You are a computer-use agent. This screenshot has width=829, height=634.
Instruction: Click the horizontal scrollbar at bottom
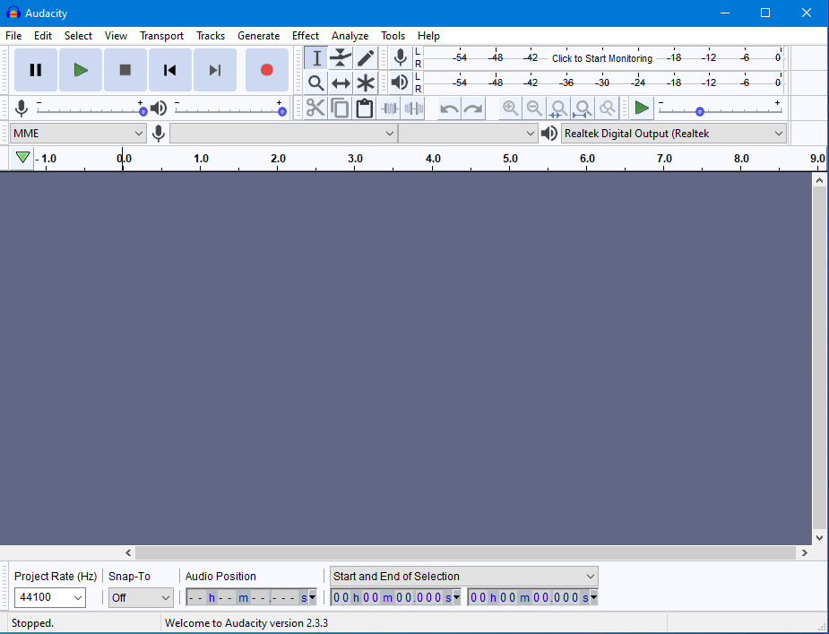pyautogui.click(x=464, y=553)
